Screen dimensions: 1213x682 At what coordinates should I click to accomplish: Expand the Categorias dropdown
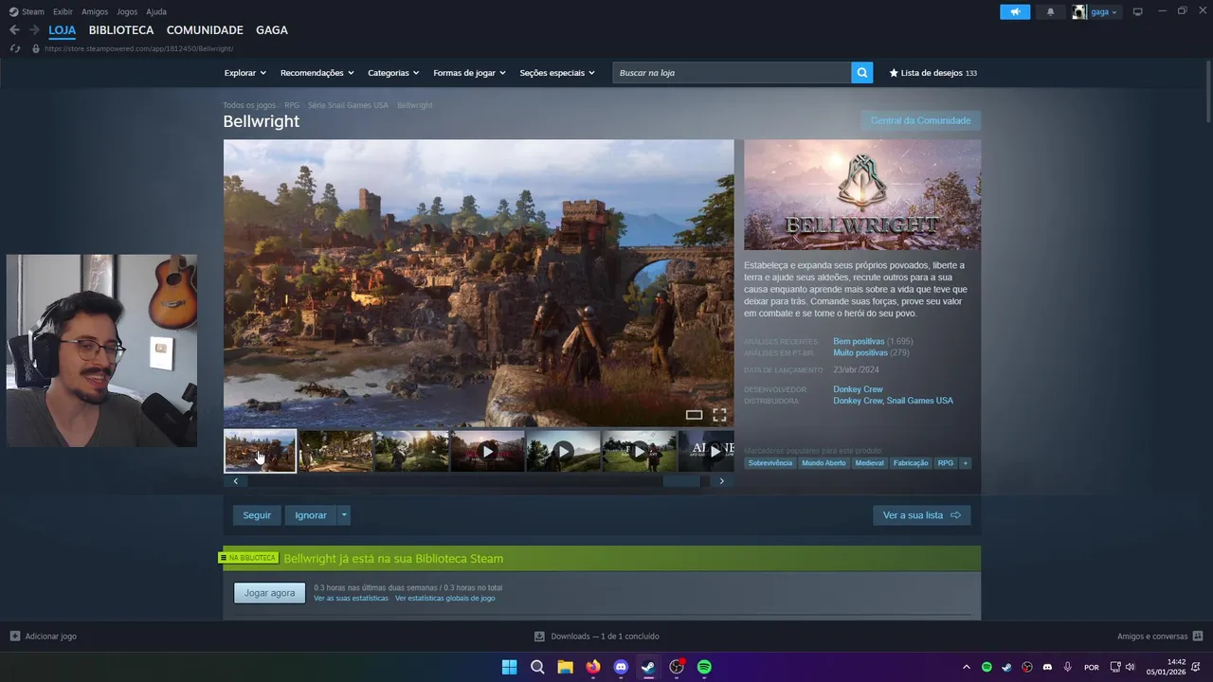click(x=393, y=73)
